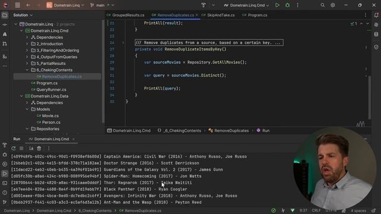
Task: Open the Structure tool window icon
Action: coord(5,56)
